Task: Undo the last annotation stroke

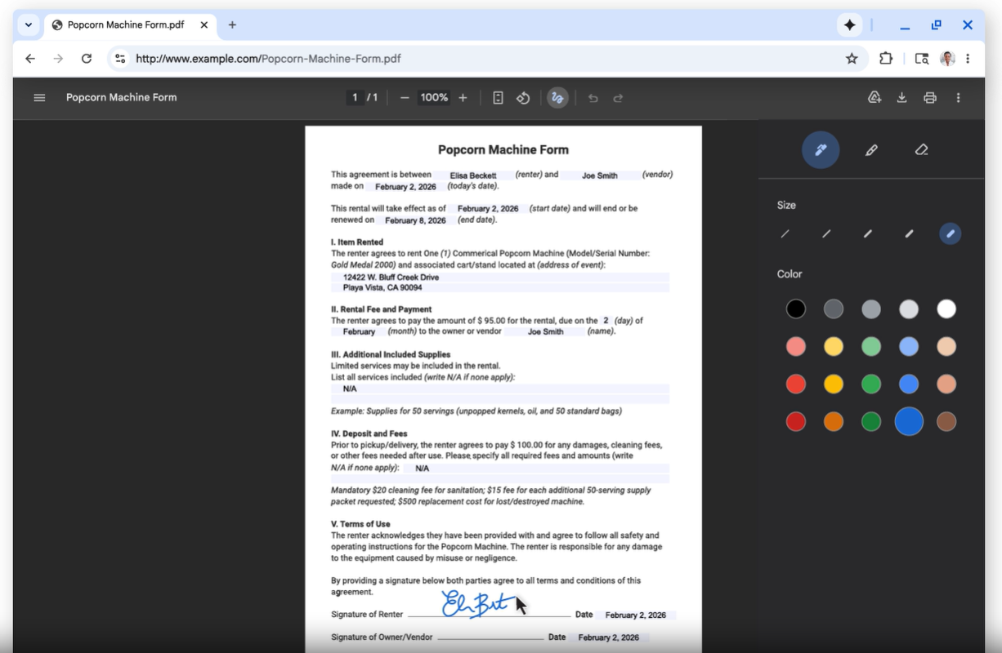Action: [x=593, y=98]
